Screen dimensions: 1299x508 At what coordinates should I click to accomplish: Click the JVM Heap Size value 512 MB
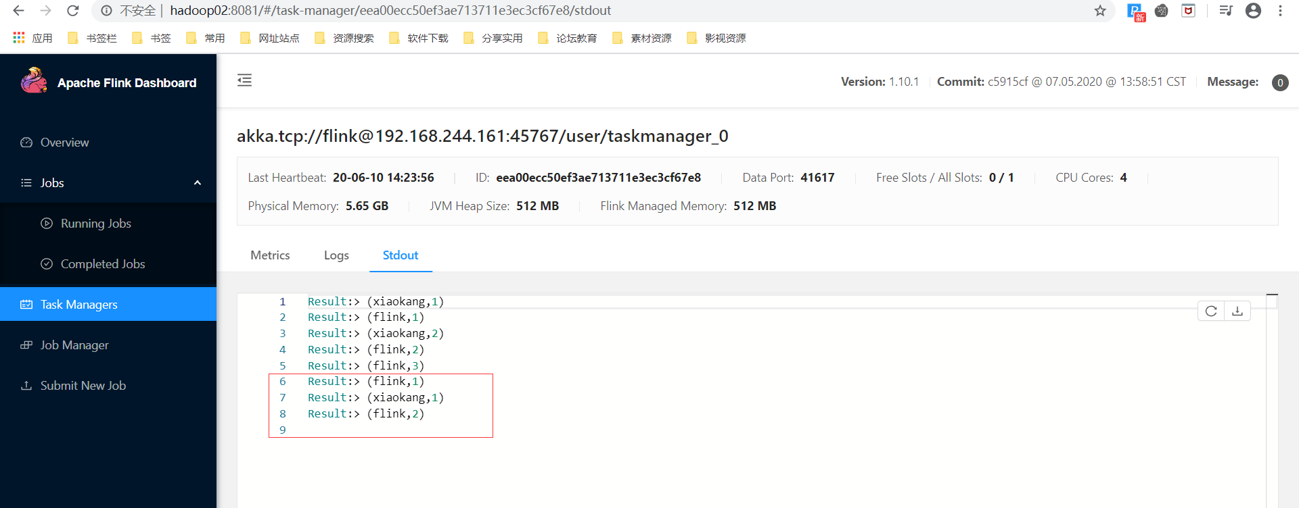pos(538,206)
